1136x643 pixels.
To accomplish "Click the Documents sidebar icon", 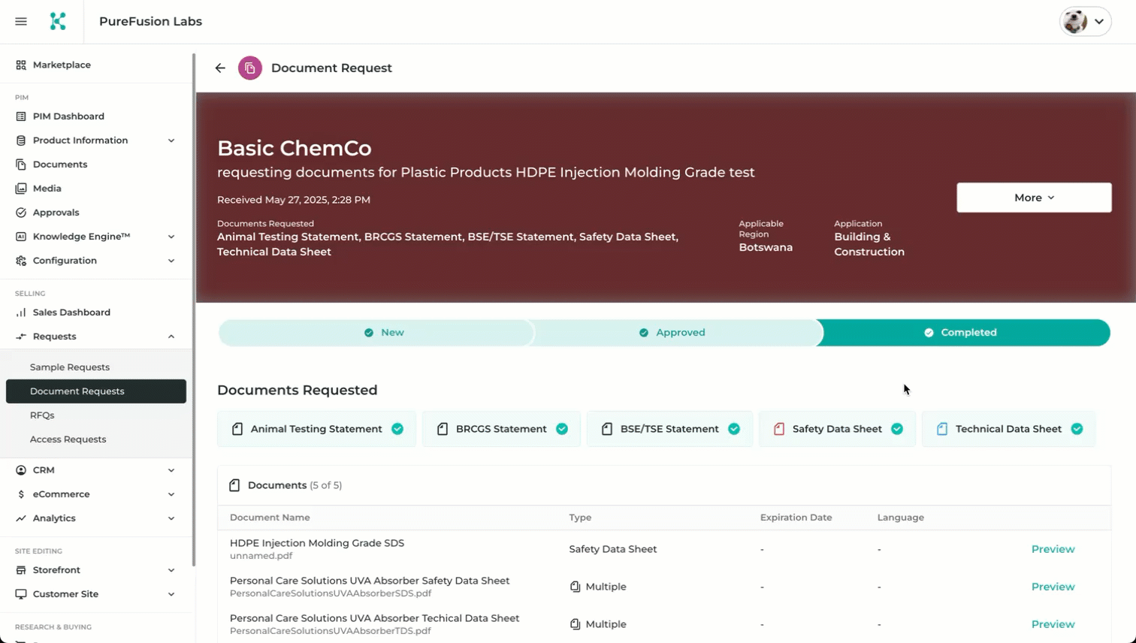I will point(21,165).
